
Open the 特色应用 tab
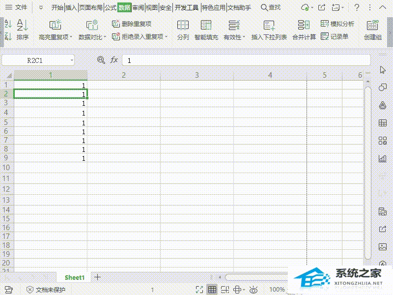coord(214,7)
